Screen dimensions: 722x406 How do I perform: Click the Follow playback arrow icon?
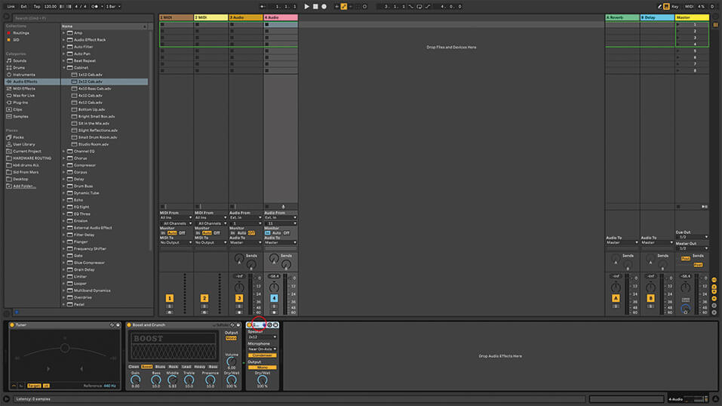click(x=263, y=7)
